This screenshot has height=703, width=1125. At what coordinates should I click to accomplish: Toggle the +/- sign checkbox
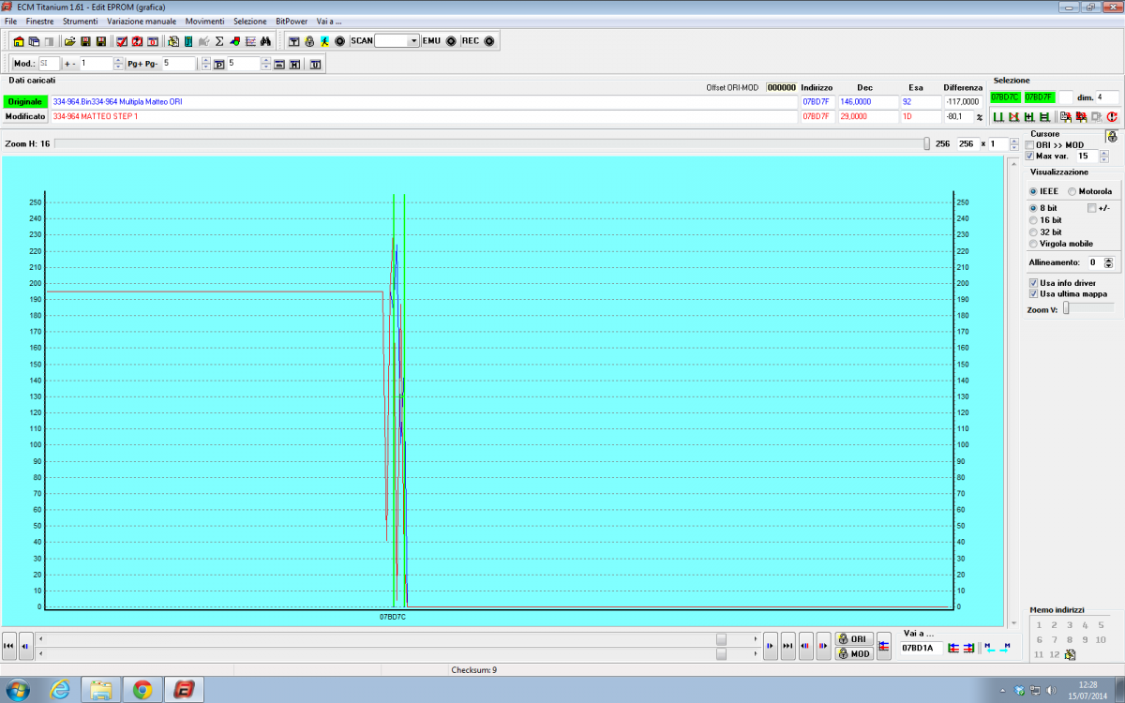coord(1091,208)
